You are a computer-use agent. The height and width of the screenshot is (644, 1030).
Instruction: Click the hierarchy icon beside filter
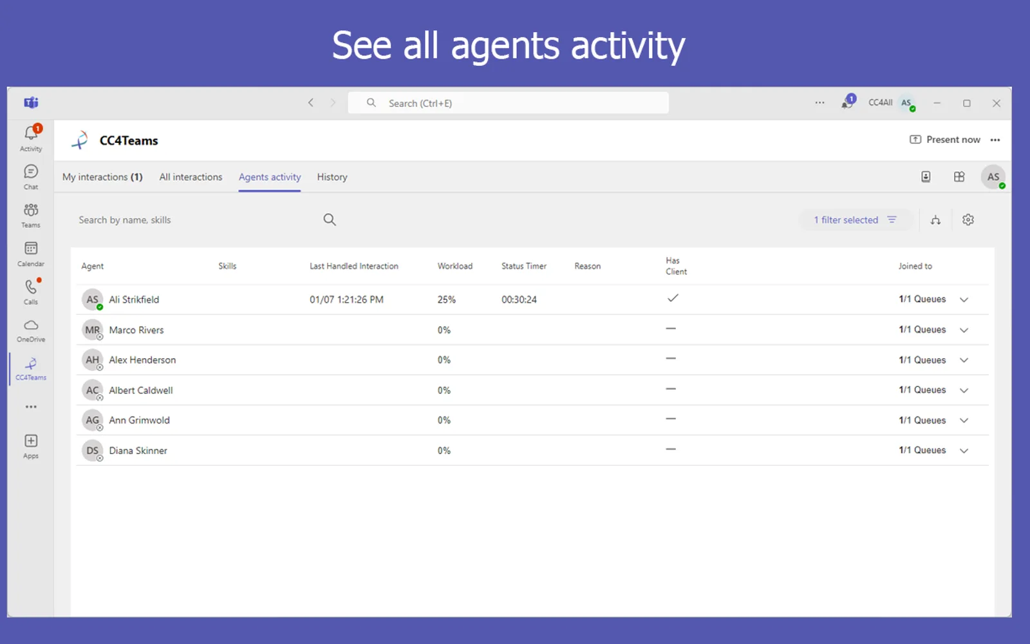936,220
